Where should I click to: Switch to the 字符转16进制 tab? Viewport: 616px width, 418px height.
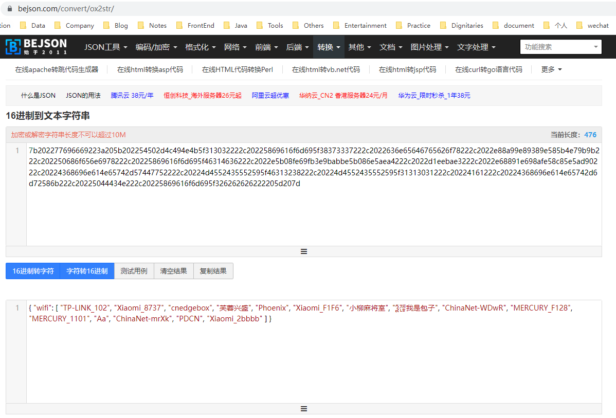point(87,271)
